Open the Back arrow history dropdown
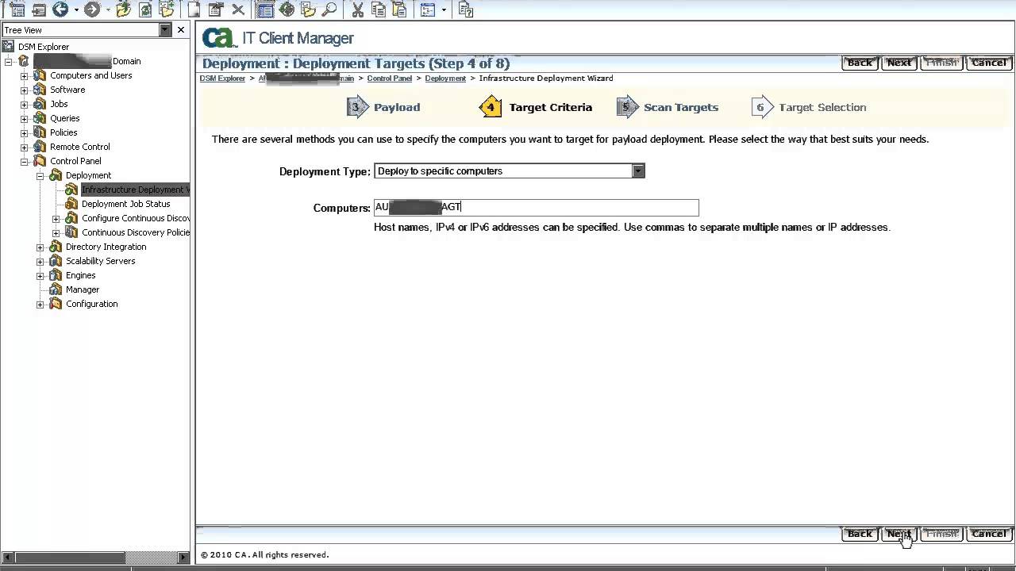This screenshot has height=571, width=1016. (76, 10)
